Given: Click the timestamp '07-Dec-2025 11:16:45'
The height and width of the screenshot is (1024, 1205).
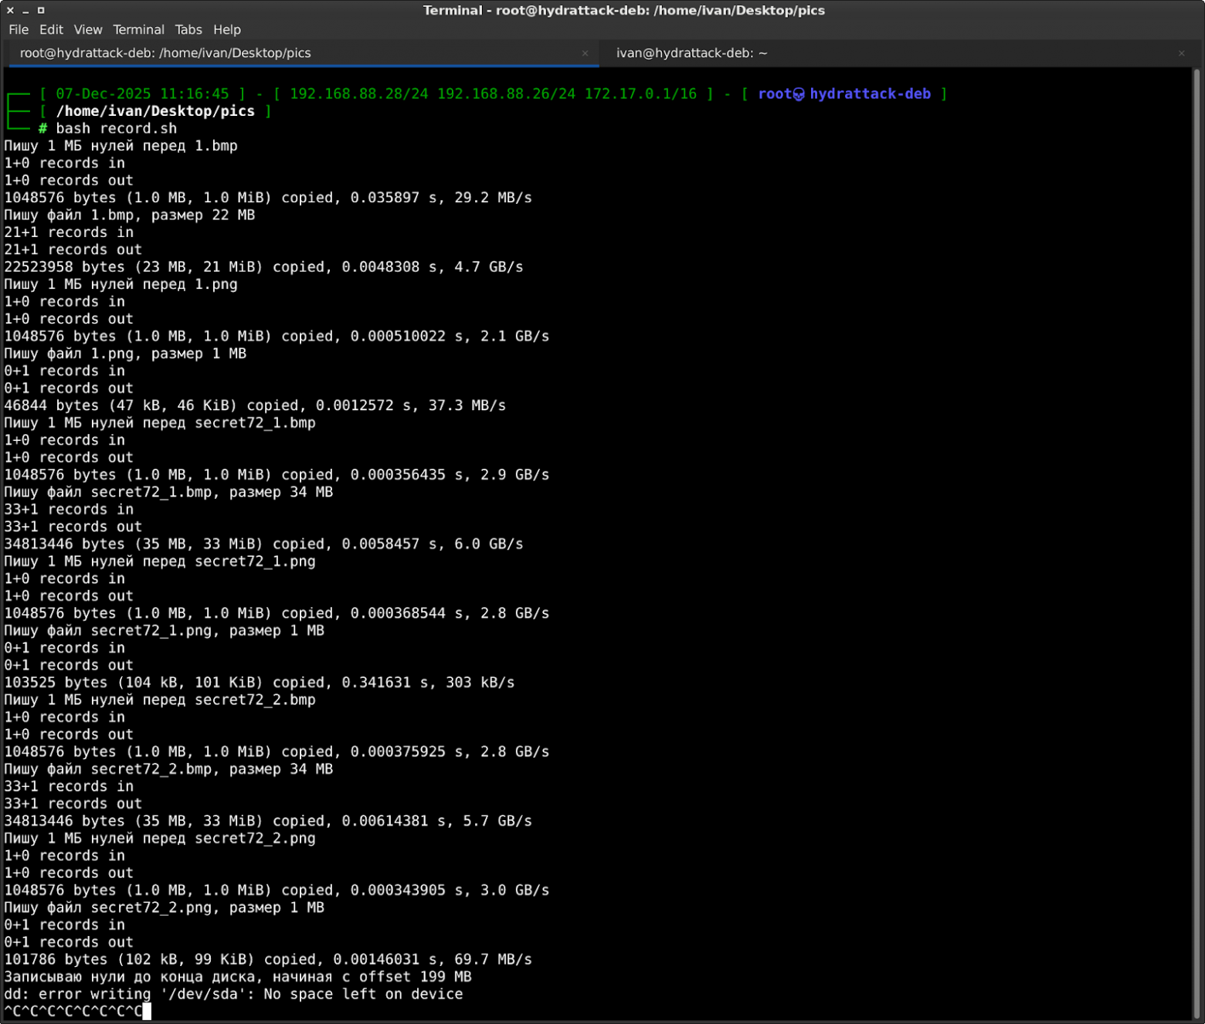Looking at the screenshot, I should 142,93.
